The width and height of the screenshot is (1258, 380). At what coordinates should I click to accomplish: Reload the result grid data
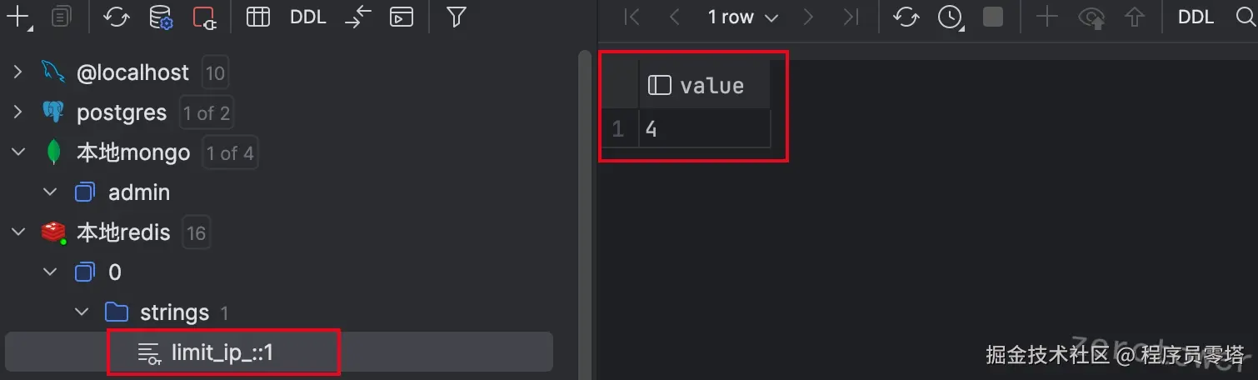point(906,17)
